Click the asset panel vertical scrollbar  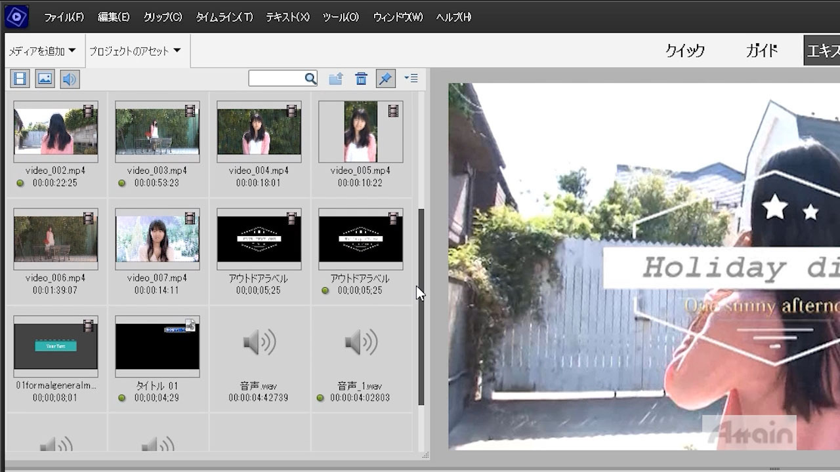[421, 307]
